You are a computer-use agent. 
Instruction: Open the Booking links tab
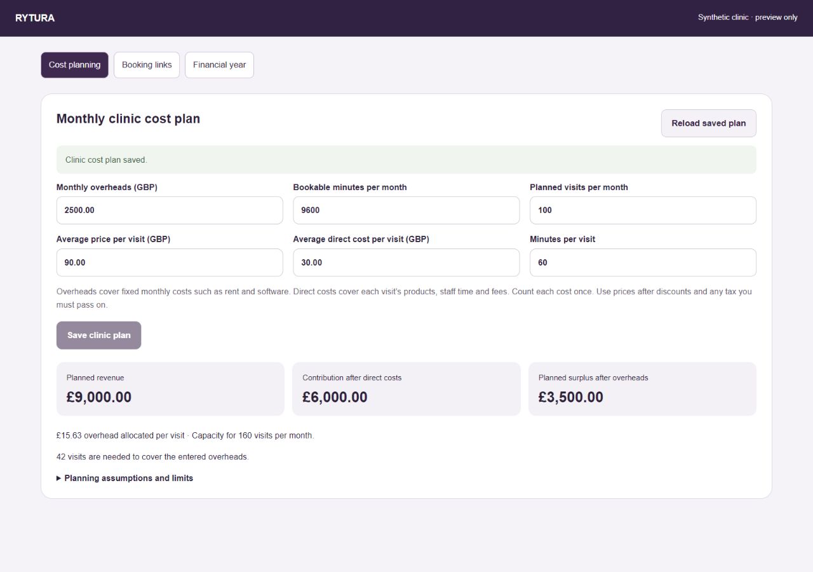pos(147,65)
